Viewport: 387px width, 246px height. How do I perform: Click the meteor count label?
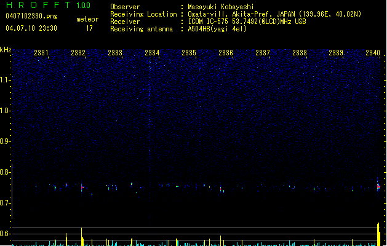(87, 19)
